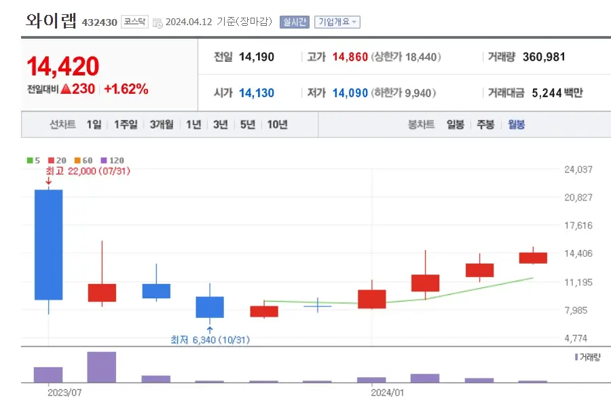Click the print icon next to the date

[x=158, y=21]
